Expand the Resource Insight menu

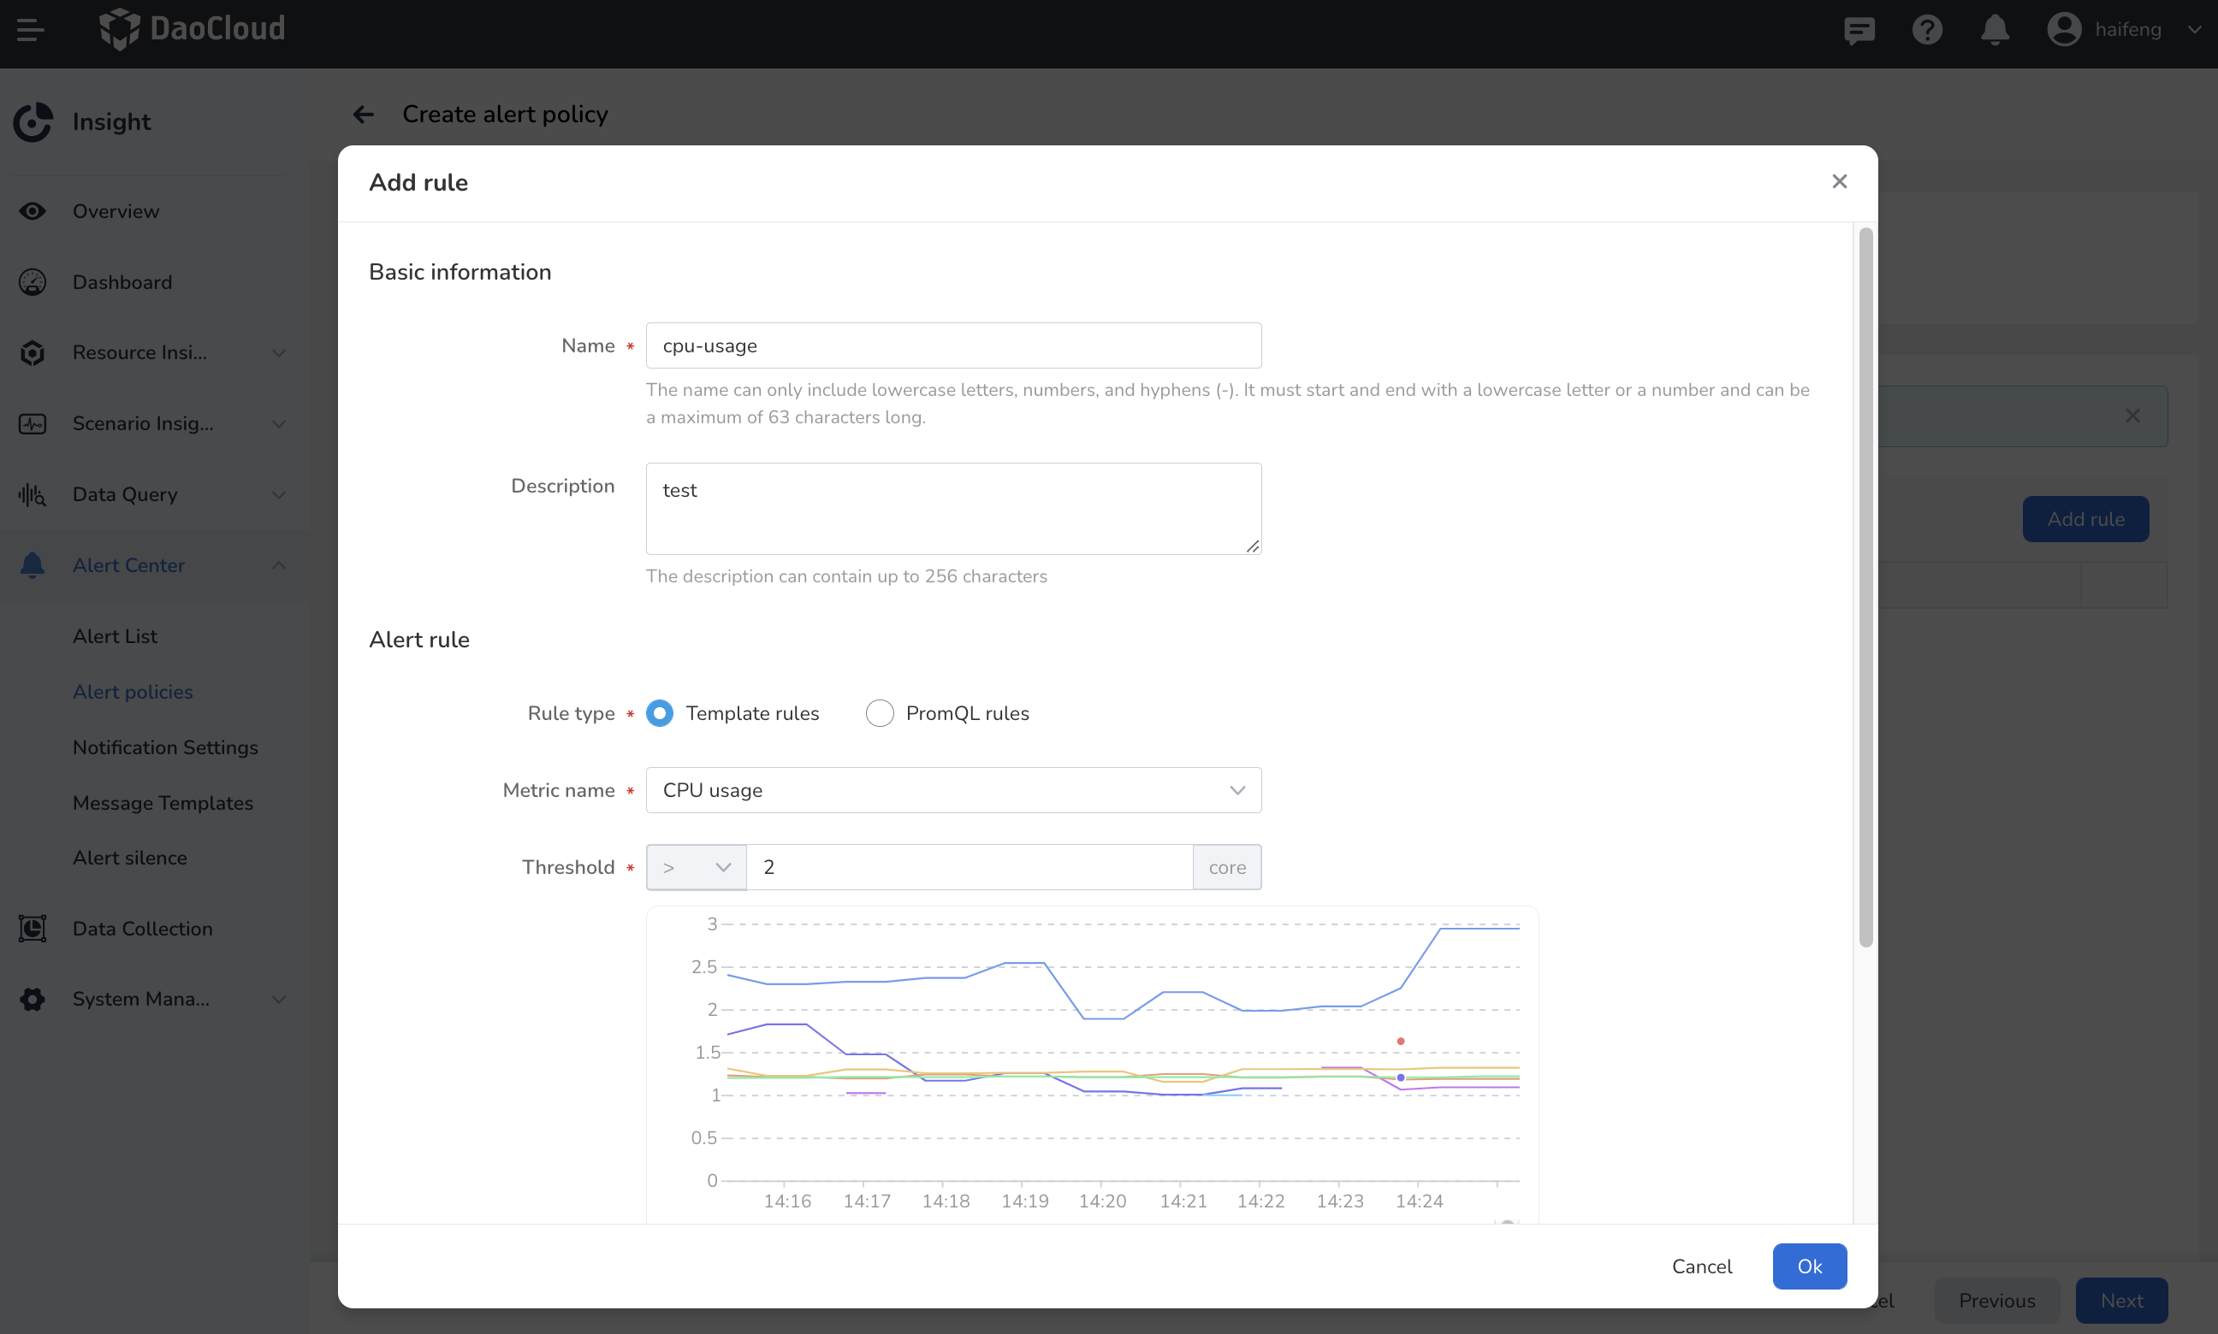pyautogui.click(x=279, y=352)
